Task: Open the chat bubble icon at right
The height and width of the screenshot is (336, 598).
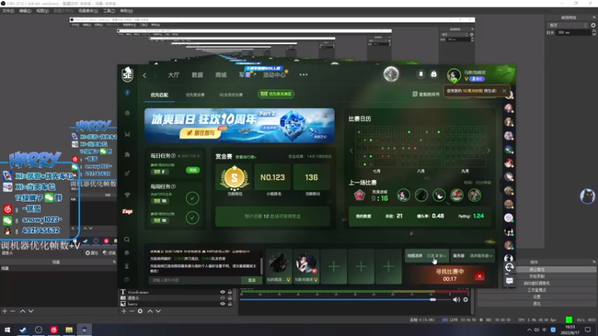Action: pyautogui.click(x=509, y=281)
